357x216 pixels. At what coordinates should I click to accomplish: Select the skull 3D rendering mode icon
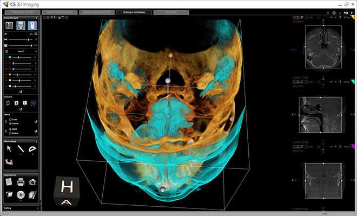pos(21,25)
